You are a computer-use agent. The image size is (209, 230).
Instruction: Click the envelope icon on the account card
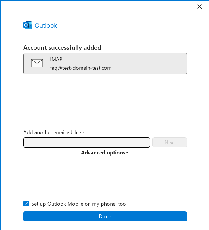(37, 63)
